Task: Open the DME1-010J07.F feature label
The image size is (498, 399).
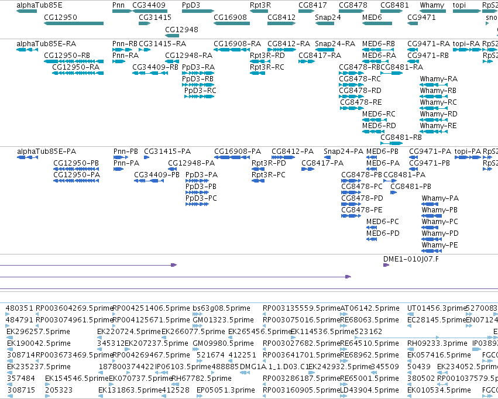Action: pos(411,259)
